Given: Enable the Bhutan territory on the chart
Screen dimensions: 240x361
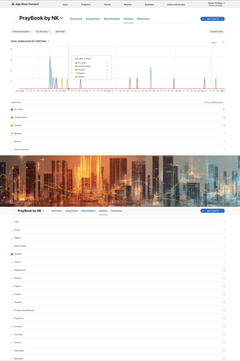Looking at the screenshot, I should click(12, 142).
